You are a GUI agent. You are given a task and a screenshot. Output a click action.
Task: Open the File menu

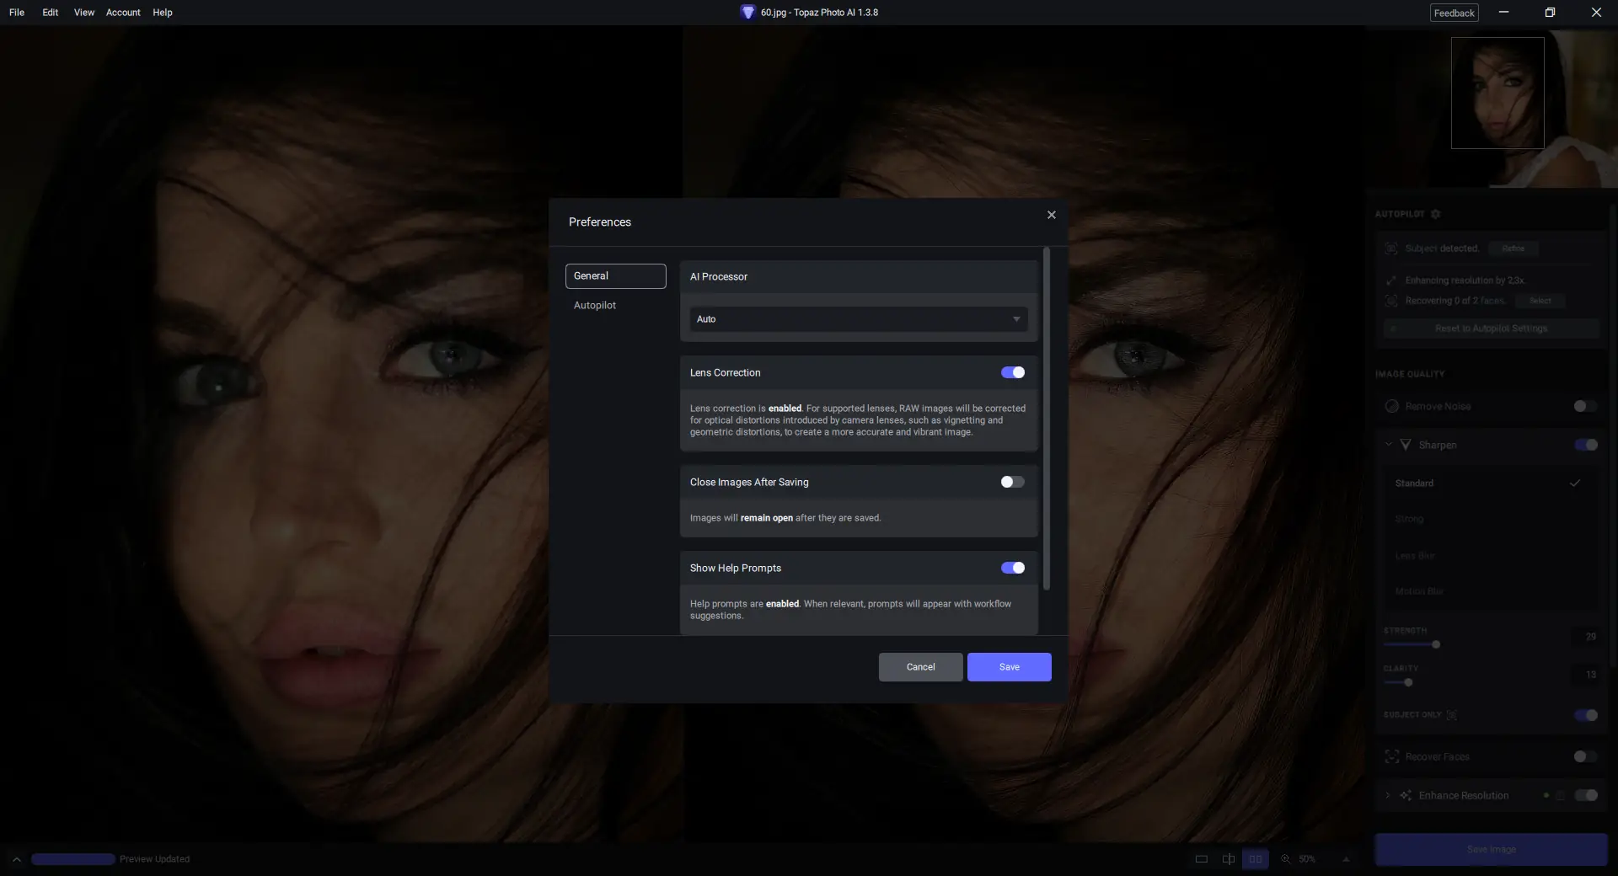17,13
